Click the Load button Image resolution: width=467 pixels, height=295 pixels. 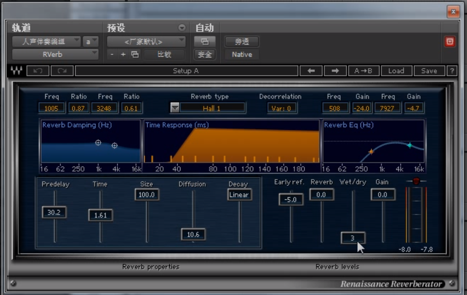[396, 71]
